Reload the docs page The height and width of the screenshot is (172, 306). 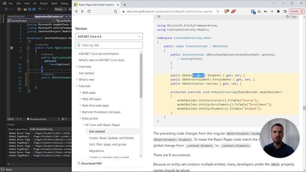(89, 11)
